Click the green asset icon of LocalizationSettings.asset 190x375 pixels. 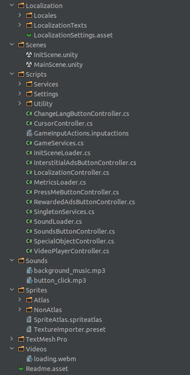(29, 35)
